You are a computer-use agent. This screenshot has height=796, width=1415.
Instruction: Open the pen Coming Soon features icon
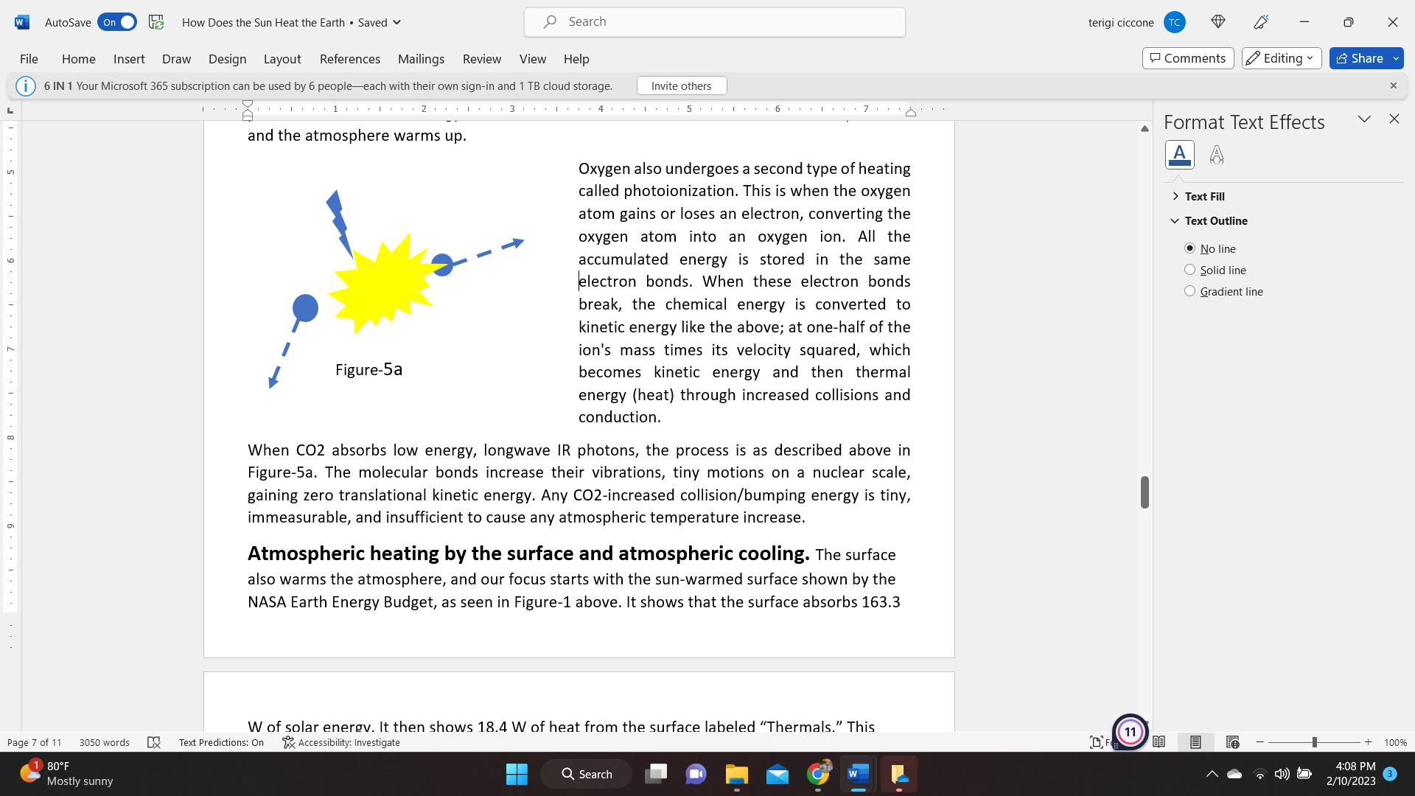pyautogui.click(x=1261, y=22)
